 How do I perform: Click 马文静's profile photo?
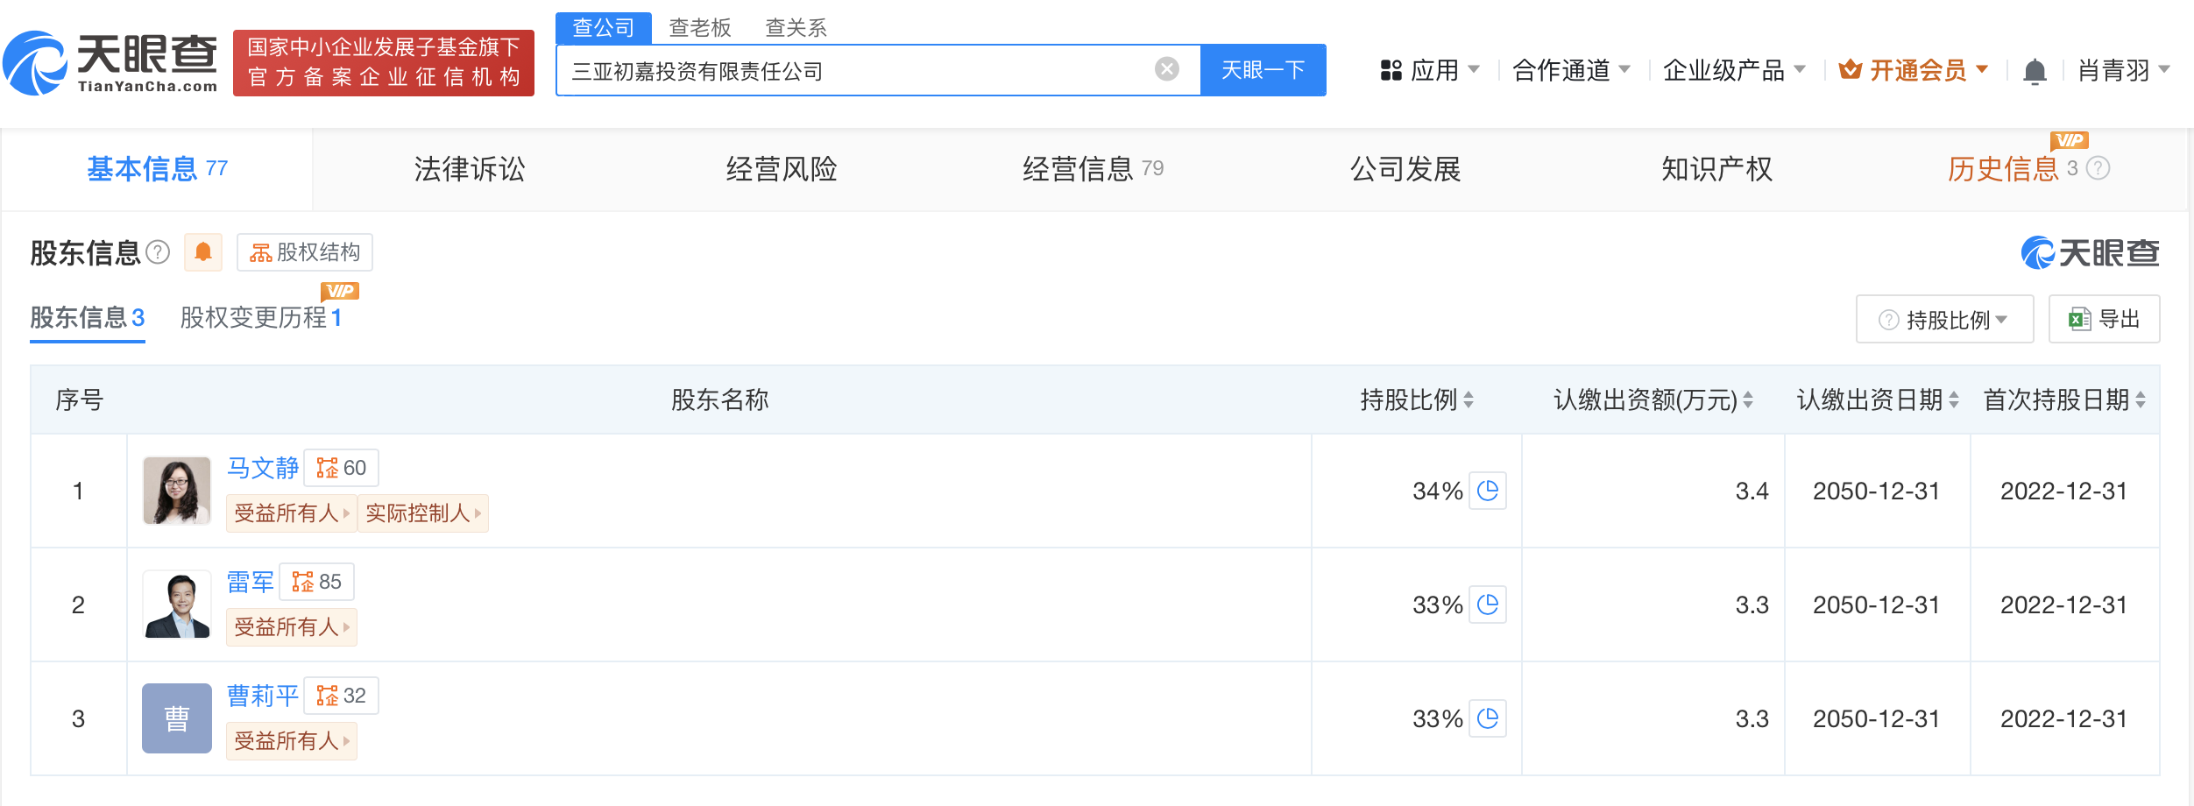pos(177,491)
